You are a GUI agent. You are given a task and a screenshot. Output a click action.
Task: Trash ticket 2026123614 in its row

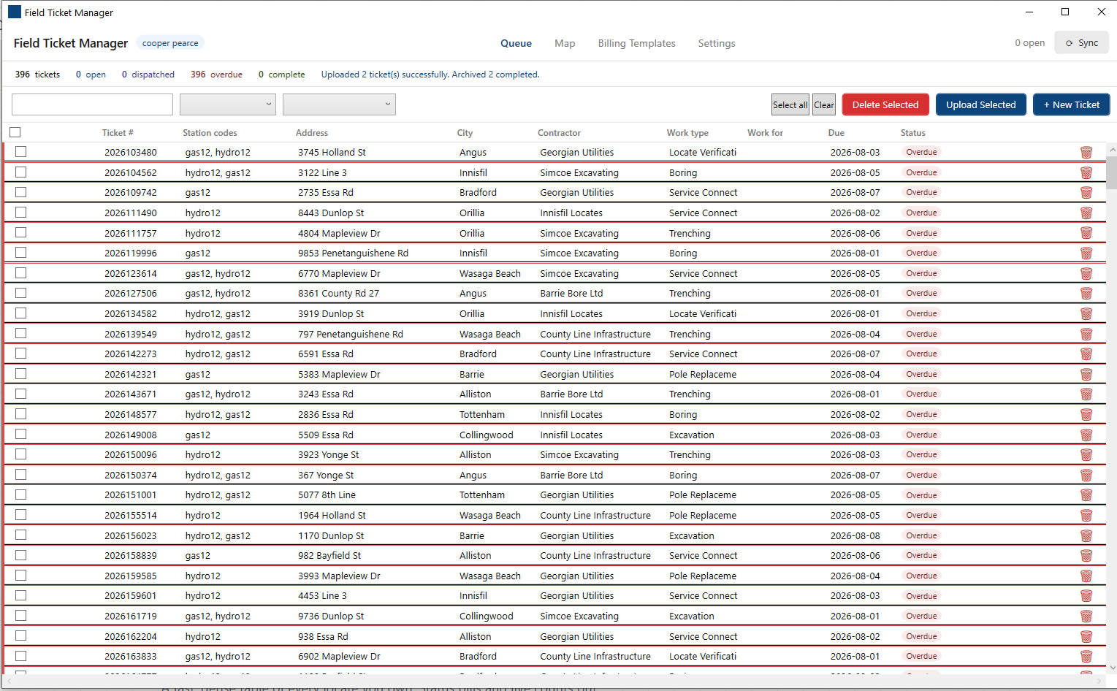click(x=1086, y=273)
